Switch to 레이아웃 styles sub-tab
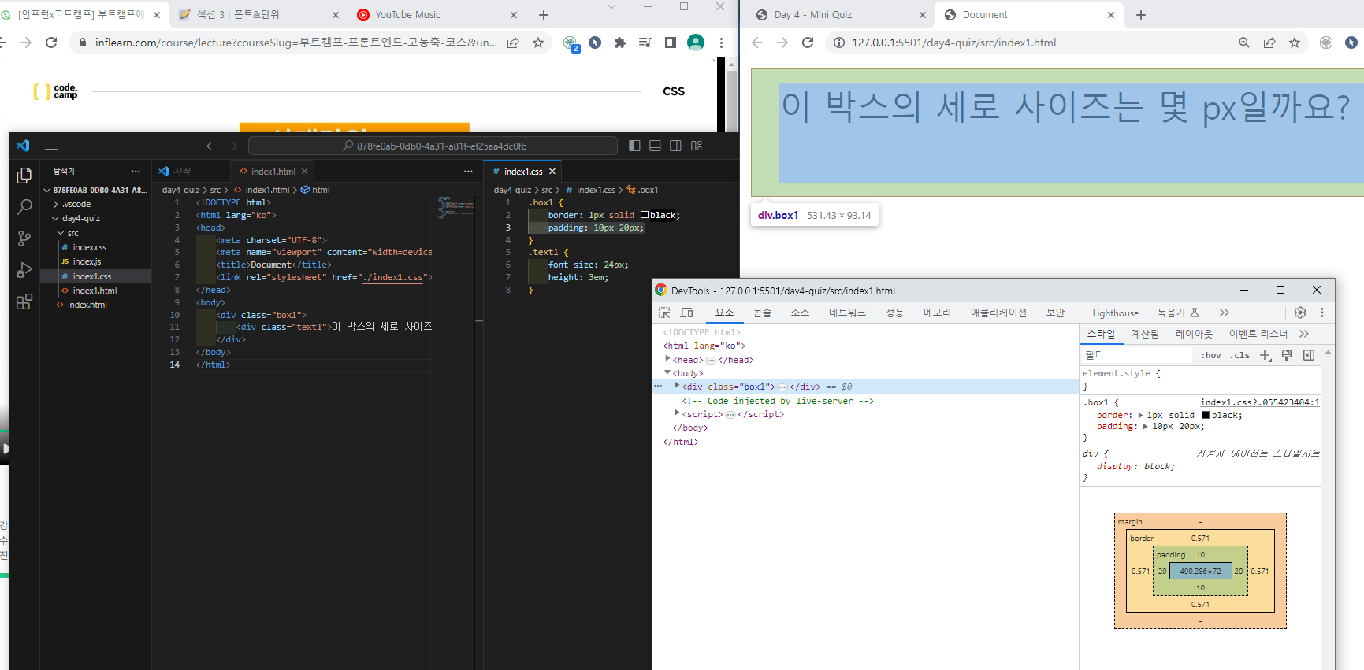This screenshot has width=1364, height=670. click(x=1194, y=334)
